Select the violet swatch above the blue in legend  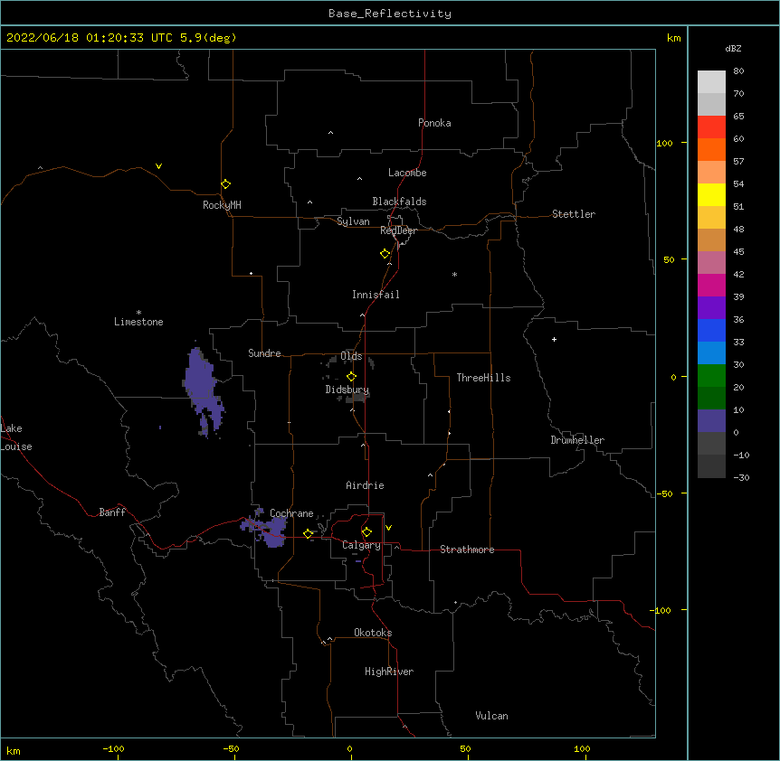pos(711,308)
